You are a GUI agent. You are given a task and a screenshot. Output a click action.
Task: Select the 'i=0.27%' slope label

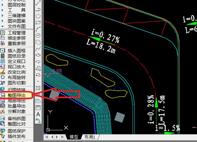(105, 36)
